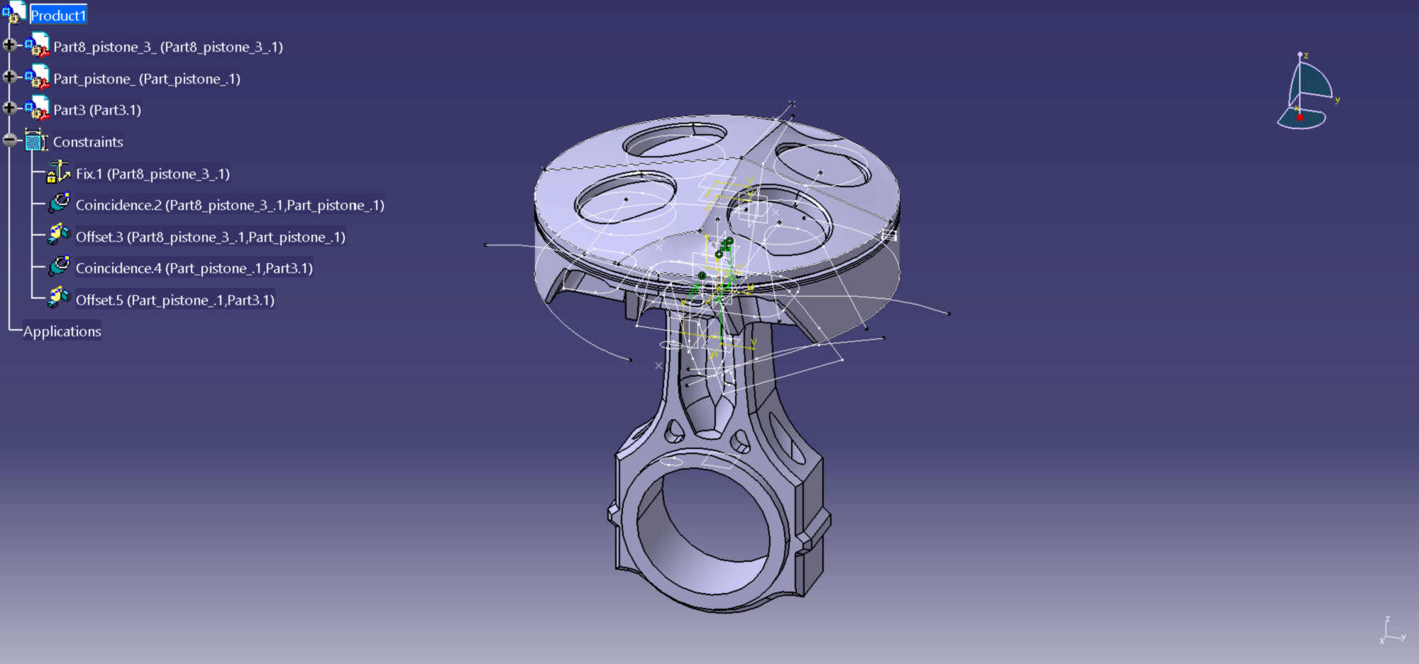1419x664 pixels.
Task: Expand the Part8_pistone_3_ tree node
Action: tap(9, 45)
